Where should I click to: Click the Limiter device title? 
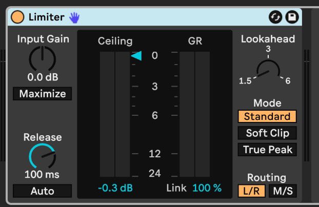(47, 17)
